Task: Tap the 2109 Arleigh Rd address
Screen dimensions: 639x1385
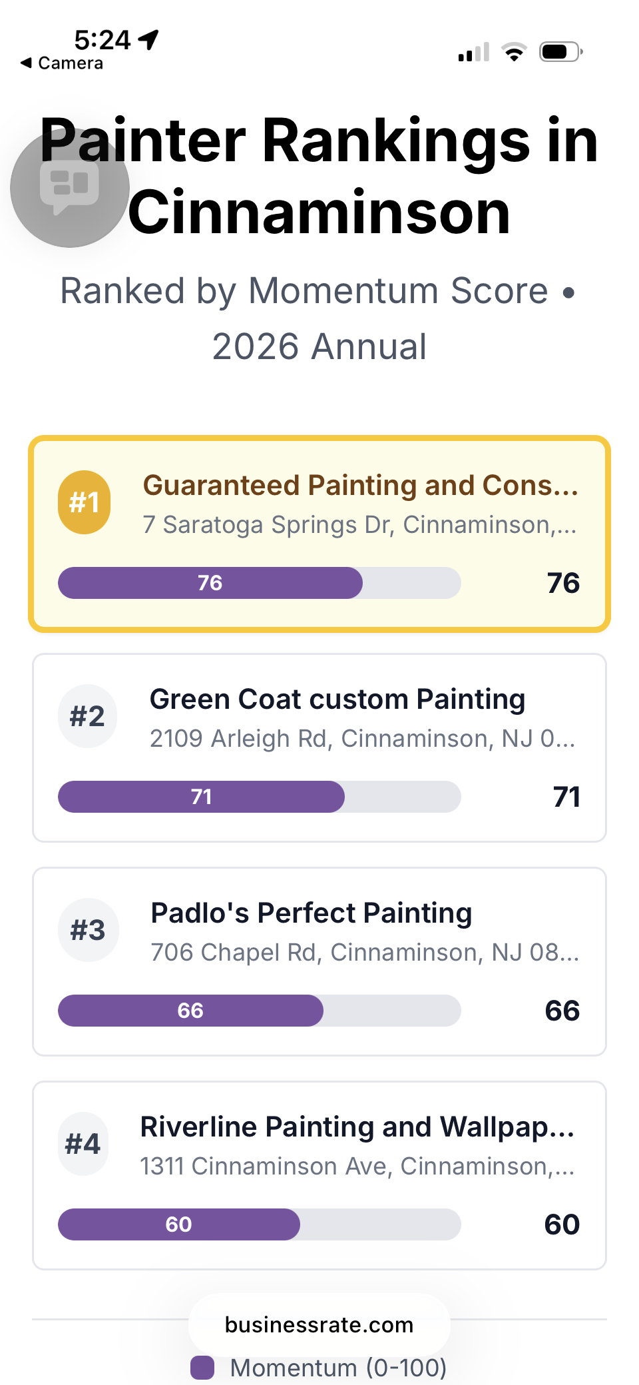Action: 362,739
